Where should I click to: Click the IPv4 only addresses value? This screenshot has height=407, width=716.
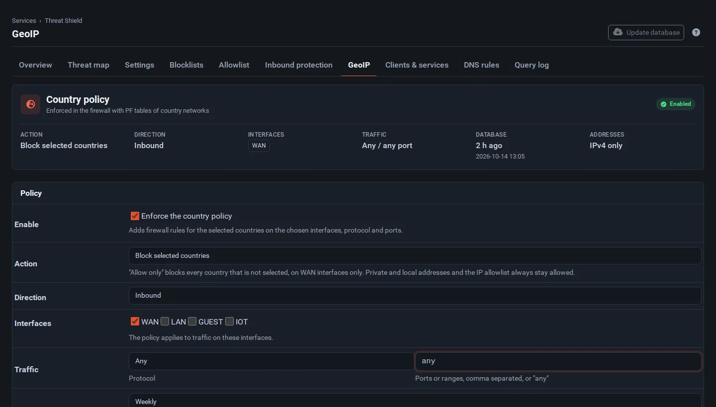coord(606,146)
